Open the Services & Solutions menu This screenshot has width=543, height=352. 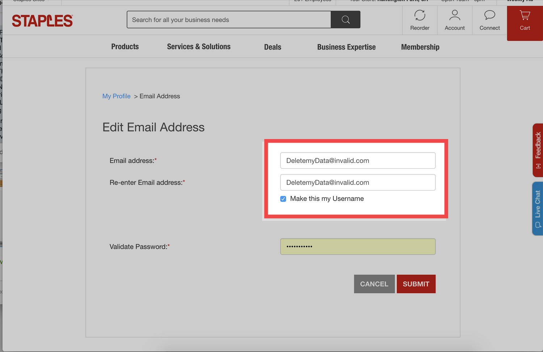(x=199, y=47)
